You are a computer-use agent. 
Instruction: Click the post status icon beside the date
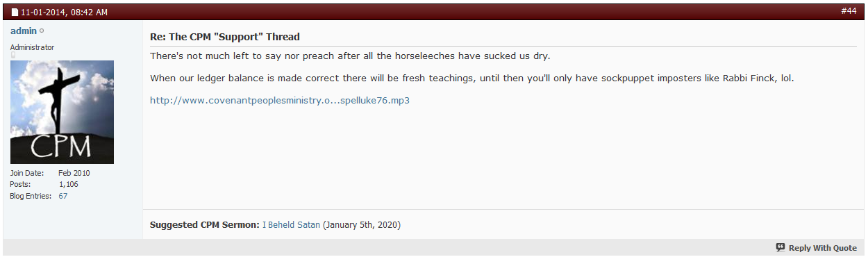[15, 13]
